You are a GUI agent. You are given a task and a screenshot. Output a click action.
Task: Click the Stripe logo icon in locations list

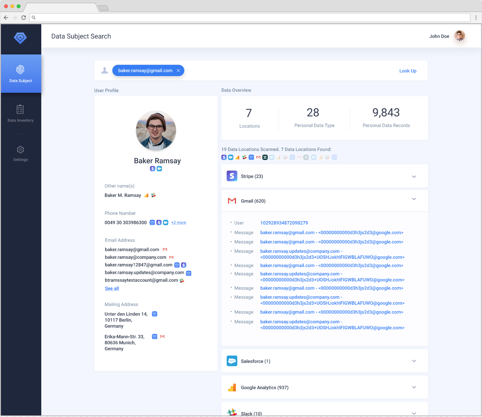pyautogui.click(x=232, y=176)
